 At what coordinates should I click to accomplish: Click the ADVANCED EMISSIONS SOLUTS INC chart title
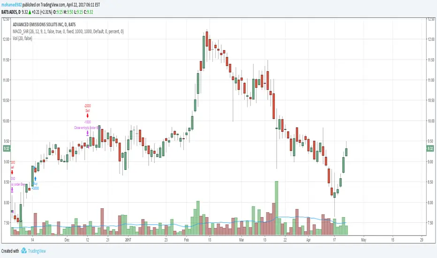pyautogui.click(x=44, y=24)
